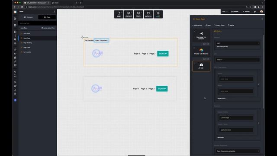
Task: Click the insert from button
Action: pyautogui.click(x=219, y=25)
